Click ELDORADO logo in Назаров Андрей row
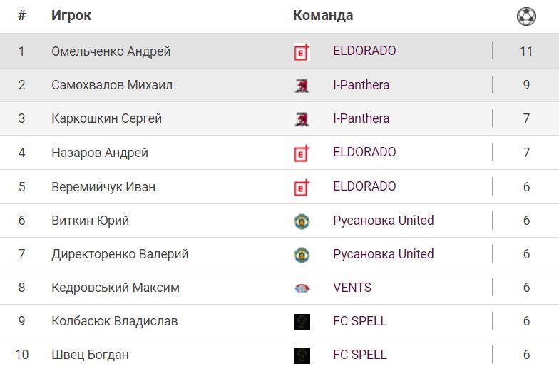The image size is (559, 374). (302, 153)
